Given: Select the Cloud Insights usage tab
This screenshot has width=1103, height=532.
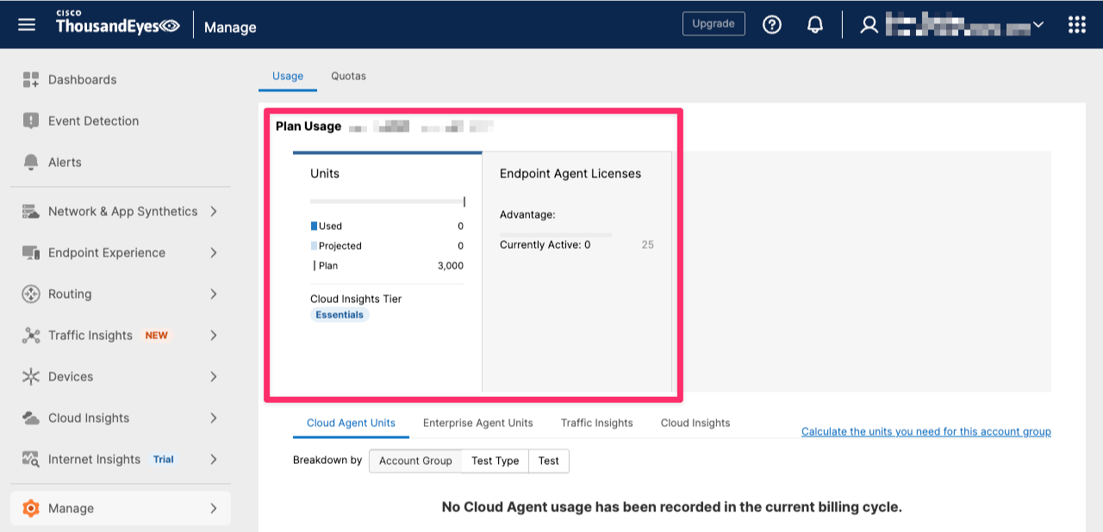Looking at the screenshot, I should [x=695, y=424].
